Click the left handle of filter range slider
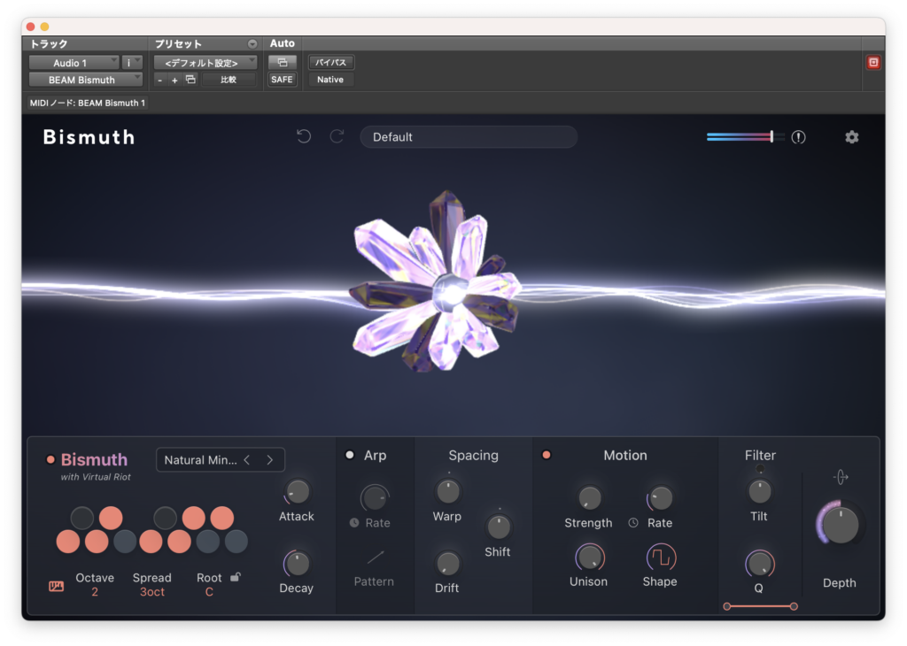Viewport: 907px width, 646px height. tap(727, 606)
